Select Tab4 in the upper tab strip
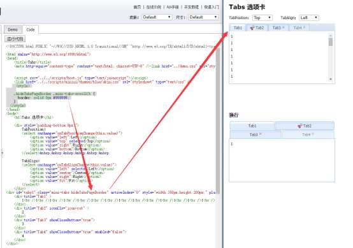Viewport: 353px width, 248px height. click(x=299, y=27)
